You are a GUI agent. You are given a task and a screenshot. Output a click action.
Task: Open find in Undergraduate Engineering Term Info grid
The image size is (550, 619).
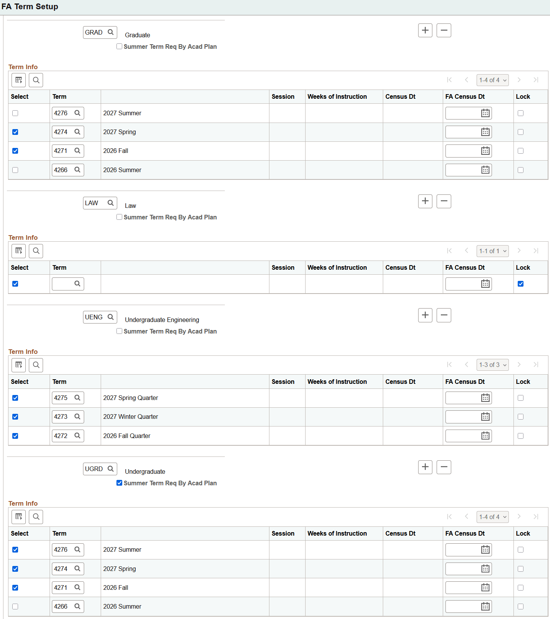coord(36,365)
